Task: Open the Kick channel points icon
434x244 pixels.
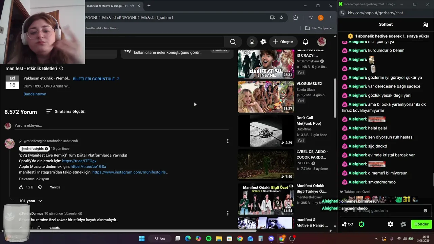Action: click(348, 224)
